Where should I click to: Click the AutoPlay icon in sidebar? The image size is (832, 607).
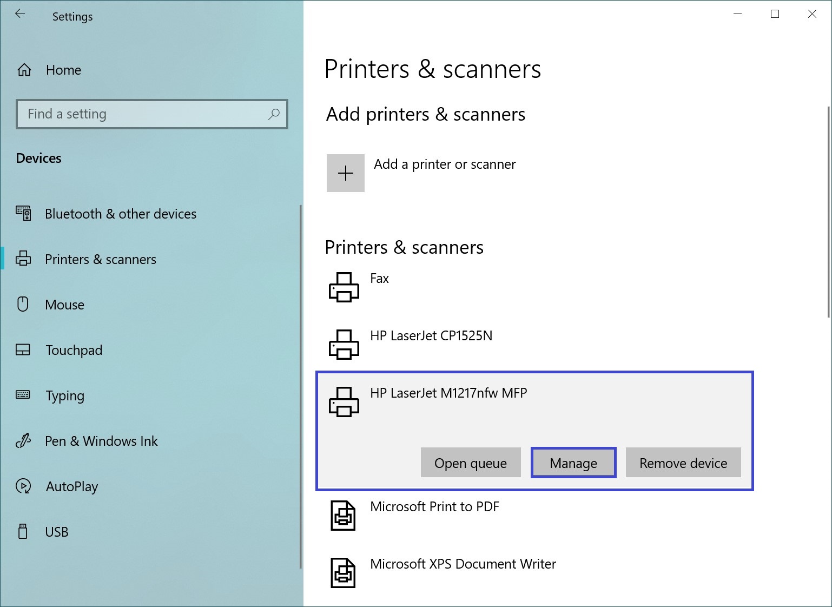pos(23,486)
